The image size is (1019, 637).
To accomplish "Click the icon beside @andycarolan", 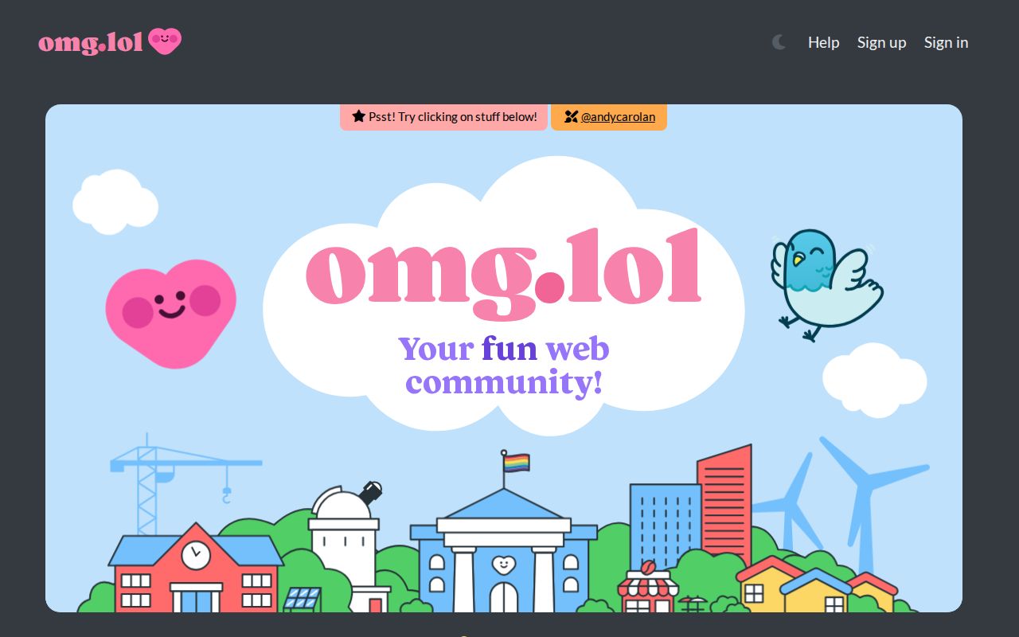I will 572,116.
